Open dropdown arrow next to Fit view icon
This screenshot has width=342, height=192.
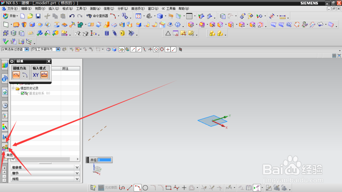144,16
